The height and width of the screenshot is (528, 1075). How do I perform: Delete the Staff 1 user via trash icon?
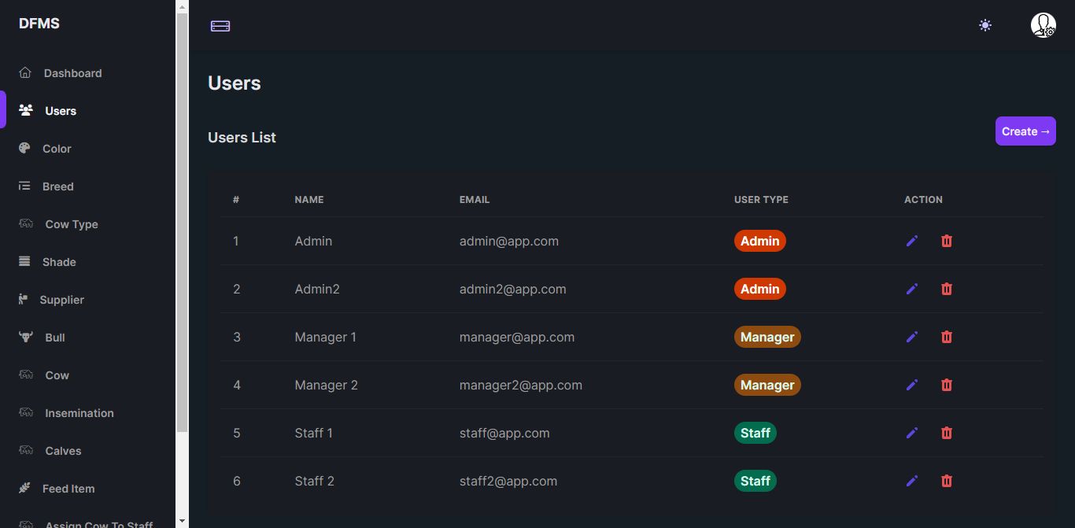point(947,433)
